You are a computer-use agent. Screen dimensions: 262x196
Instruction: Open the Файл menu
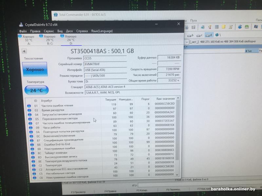tap(23, 31)
